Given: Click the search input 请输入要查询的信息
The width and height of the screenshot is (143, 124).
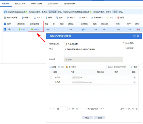Looking at the screenshot, I should tap(118, 67).
